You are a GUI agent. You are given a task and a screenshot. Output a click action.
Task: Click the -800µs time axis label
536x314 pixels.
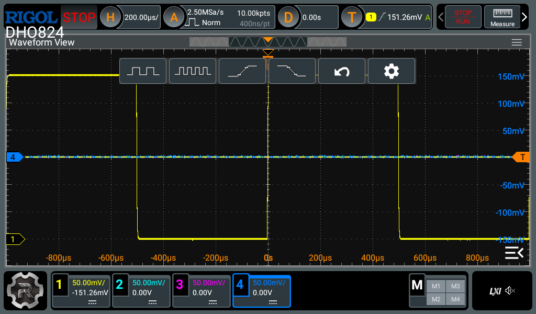(59, 258)
